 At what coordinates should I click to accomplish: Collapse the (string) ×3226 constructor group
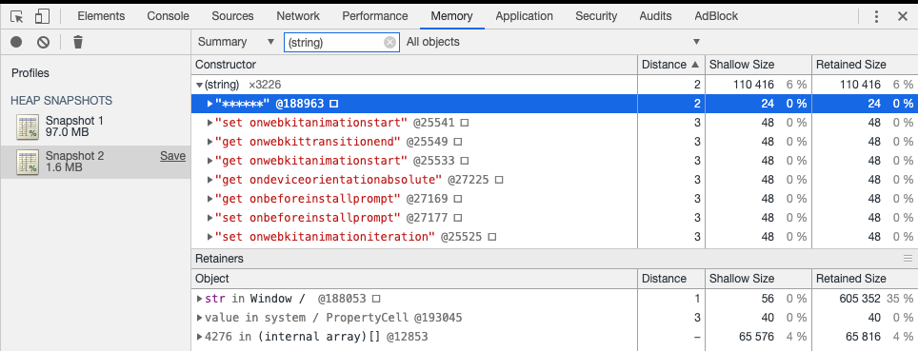(199, 86)
